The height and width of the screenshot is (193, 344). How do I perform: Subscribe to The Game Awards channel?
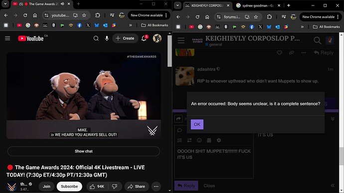tap(69, 187)
